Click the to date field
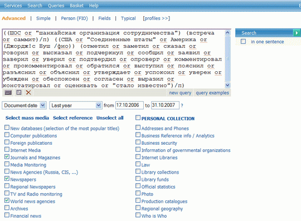301x221 pixels. pos(165,105)
